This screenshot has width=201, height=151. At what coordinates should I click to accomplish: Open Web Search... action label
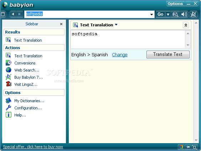pos(27,70)
